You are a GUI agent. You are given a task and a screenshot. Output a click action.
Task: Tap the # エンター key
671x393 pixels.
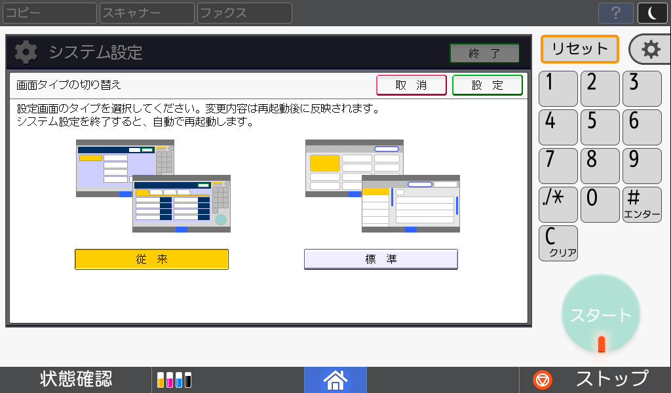pyautogui.click(x=642, y=204)
